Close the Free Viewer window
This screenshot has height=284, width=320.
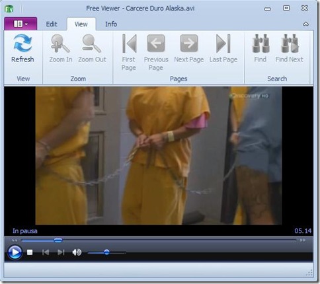pos(305,8)
